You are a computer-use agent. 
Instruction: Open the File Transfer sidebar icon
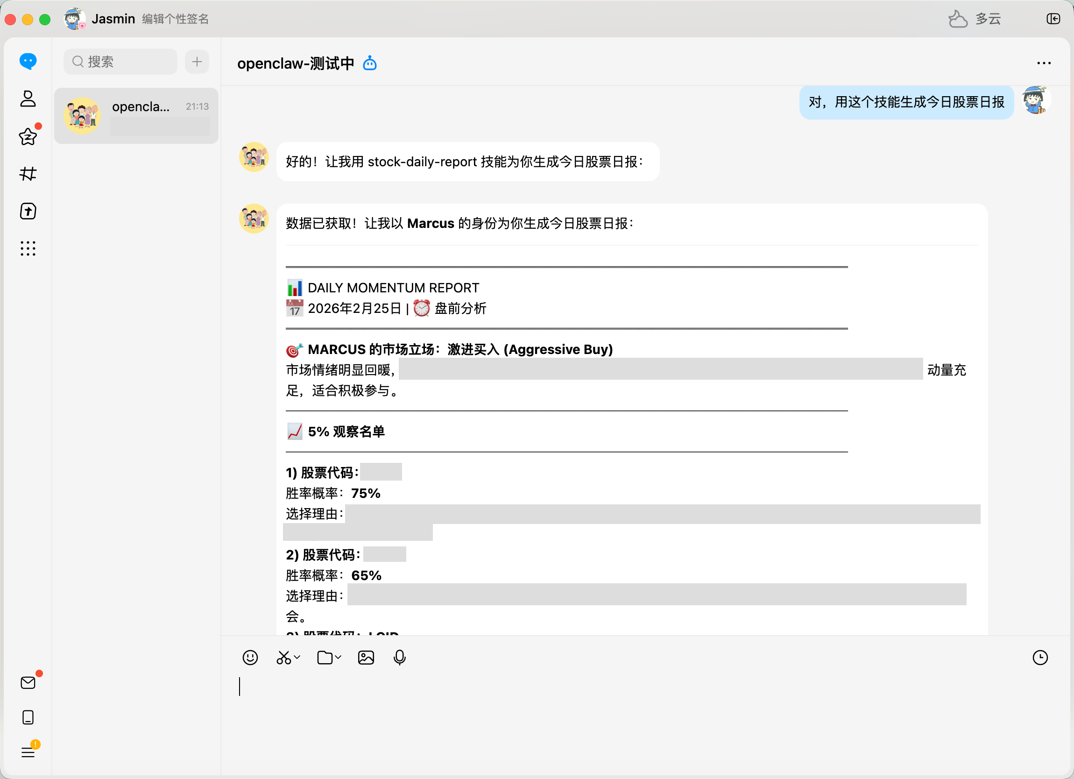(28, 211)
